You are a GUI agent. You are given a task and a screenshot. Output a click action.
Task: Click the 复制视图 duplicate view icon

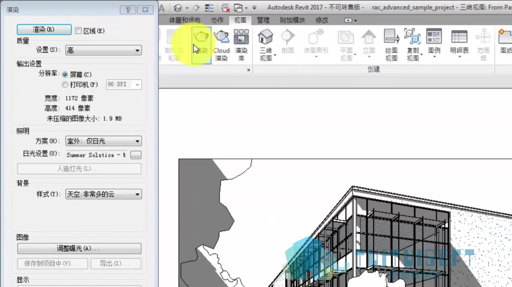(x=412, y=36)
